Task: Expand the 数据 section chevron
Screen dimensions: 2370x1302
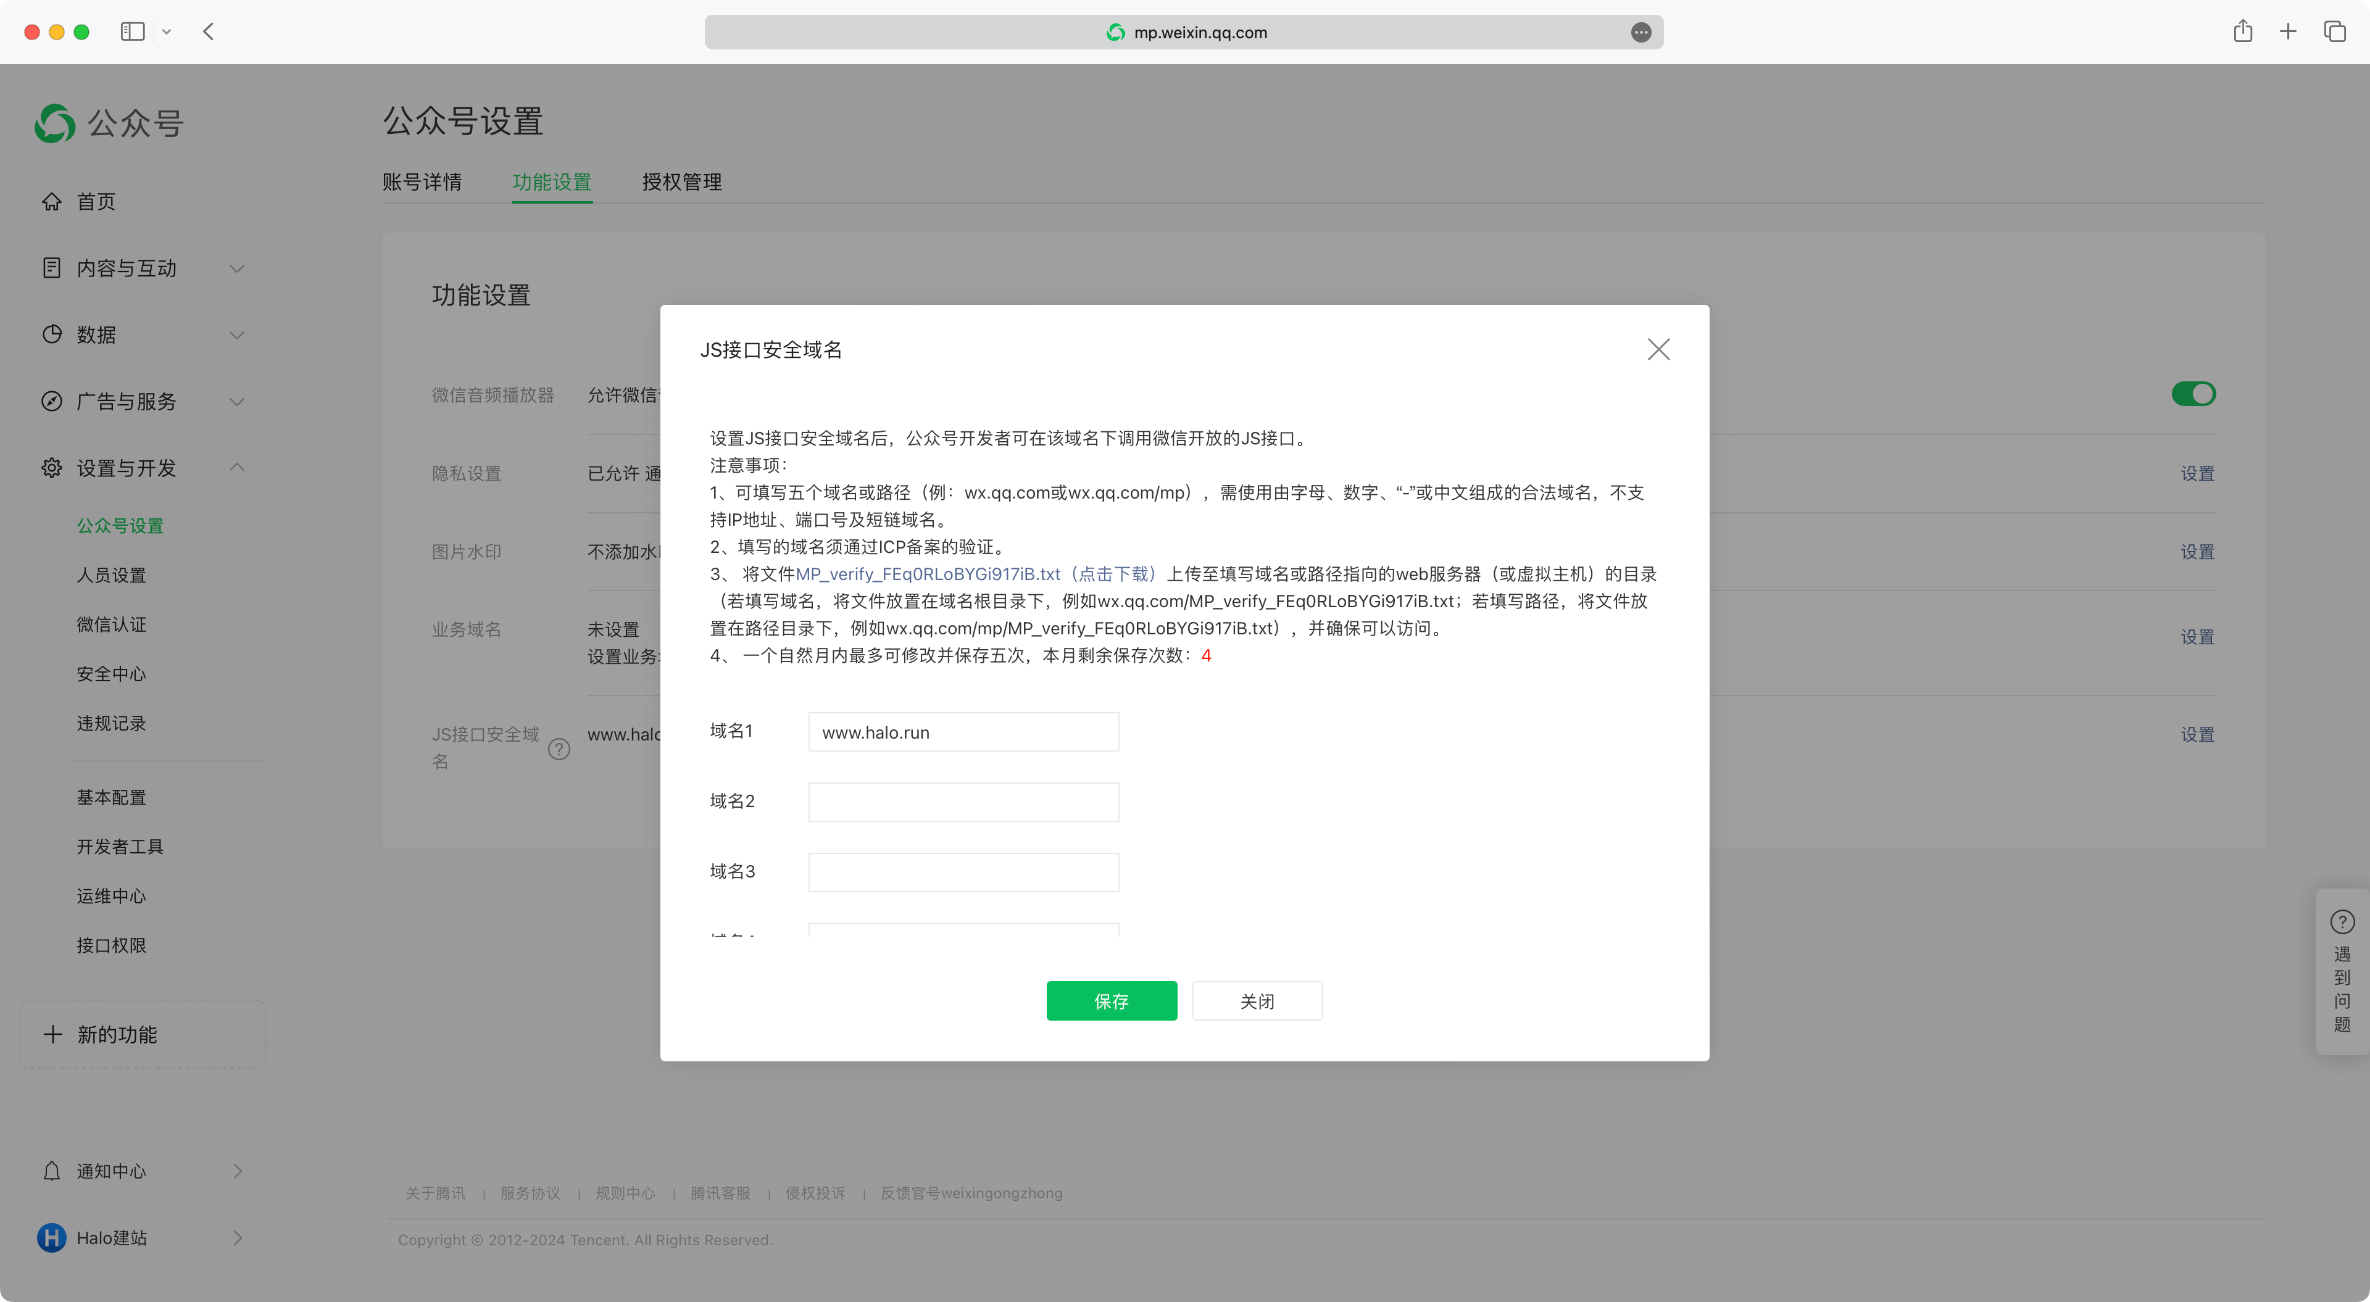Action: tap(236, 335)
